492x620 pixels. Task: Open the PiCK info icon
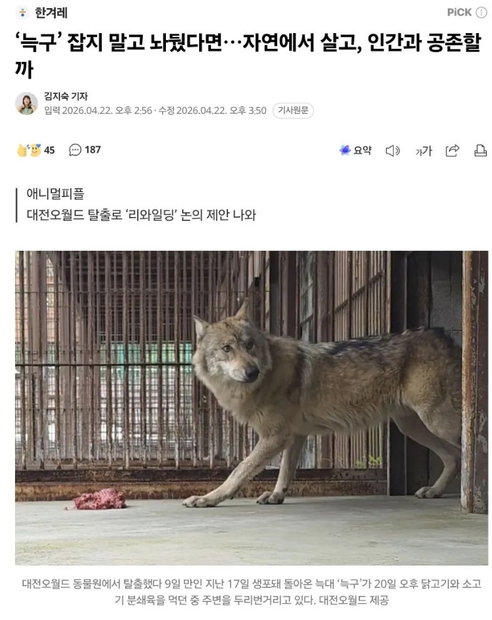[x=481, y=13]
